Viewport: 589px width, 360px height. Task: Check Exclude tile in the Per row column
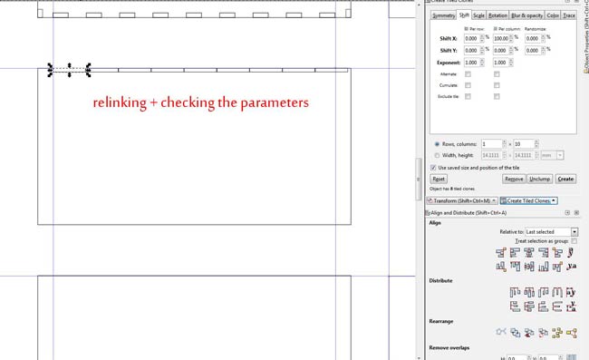point(468,97)
